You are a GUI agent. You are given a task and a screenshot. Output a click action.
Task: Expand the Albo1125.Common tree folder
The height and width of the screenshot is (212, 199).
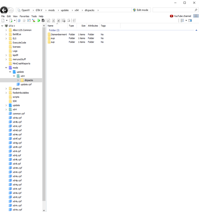click(x=6, y=30)
